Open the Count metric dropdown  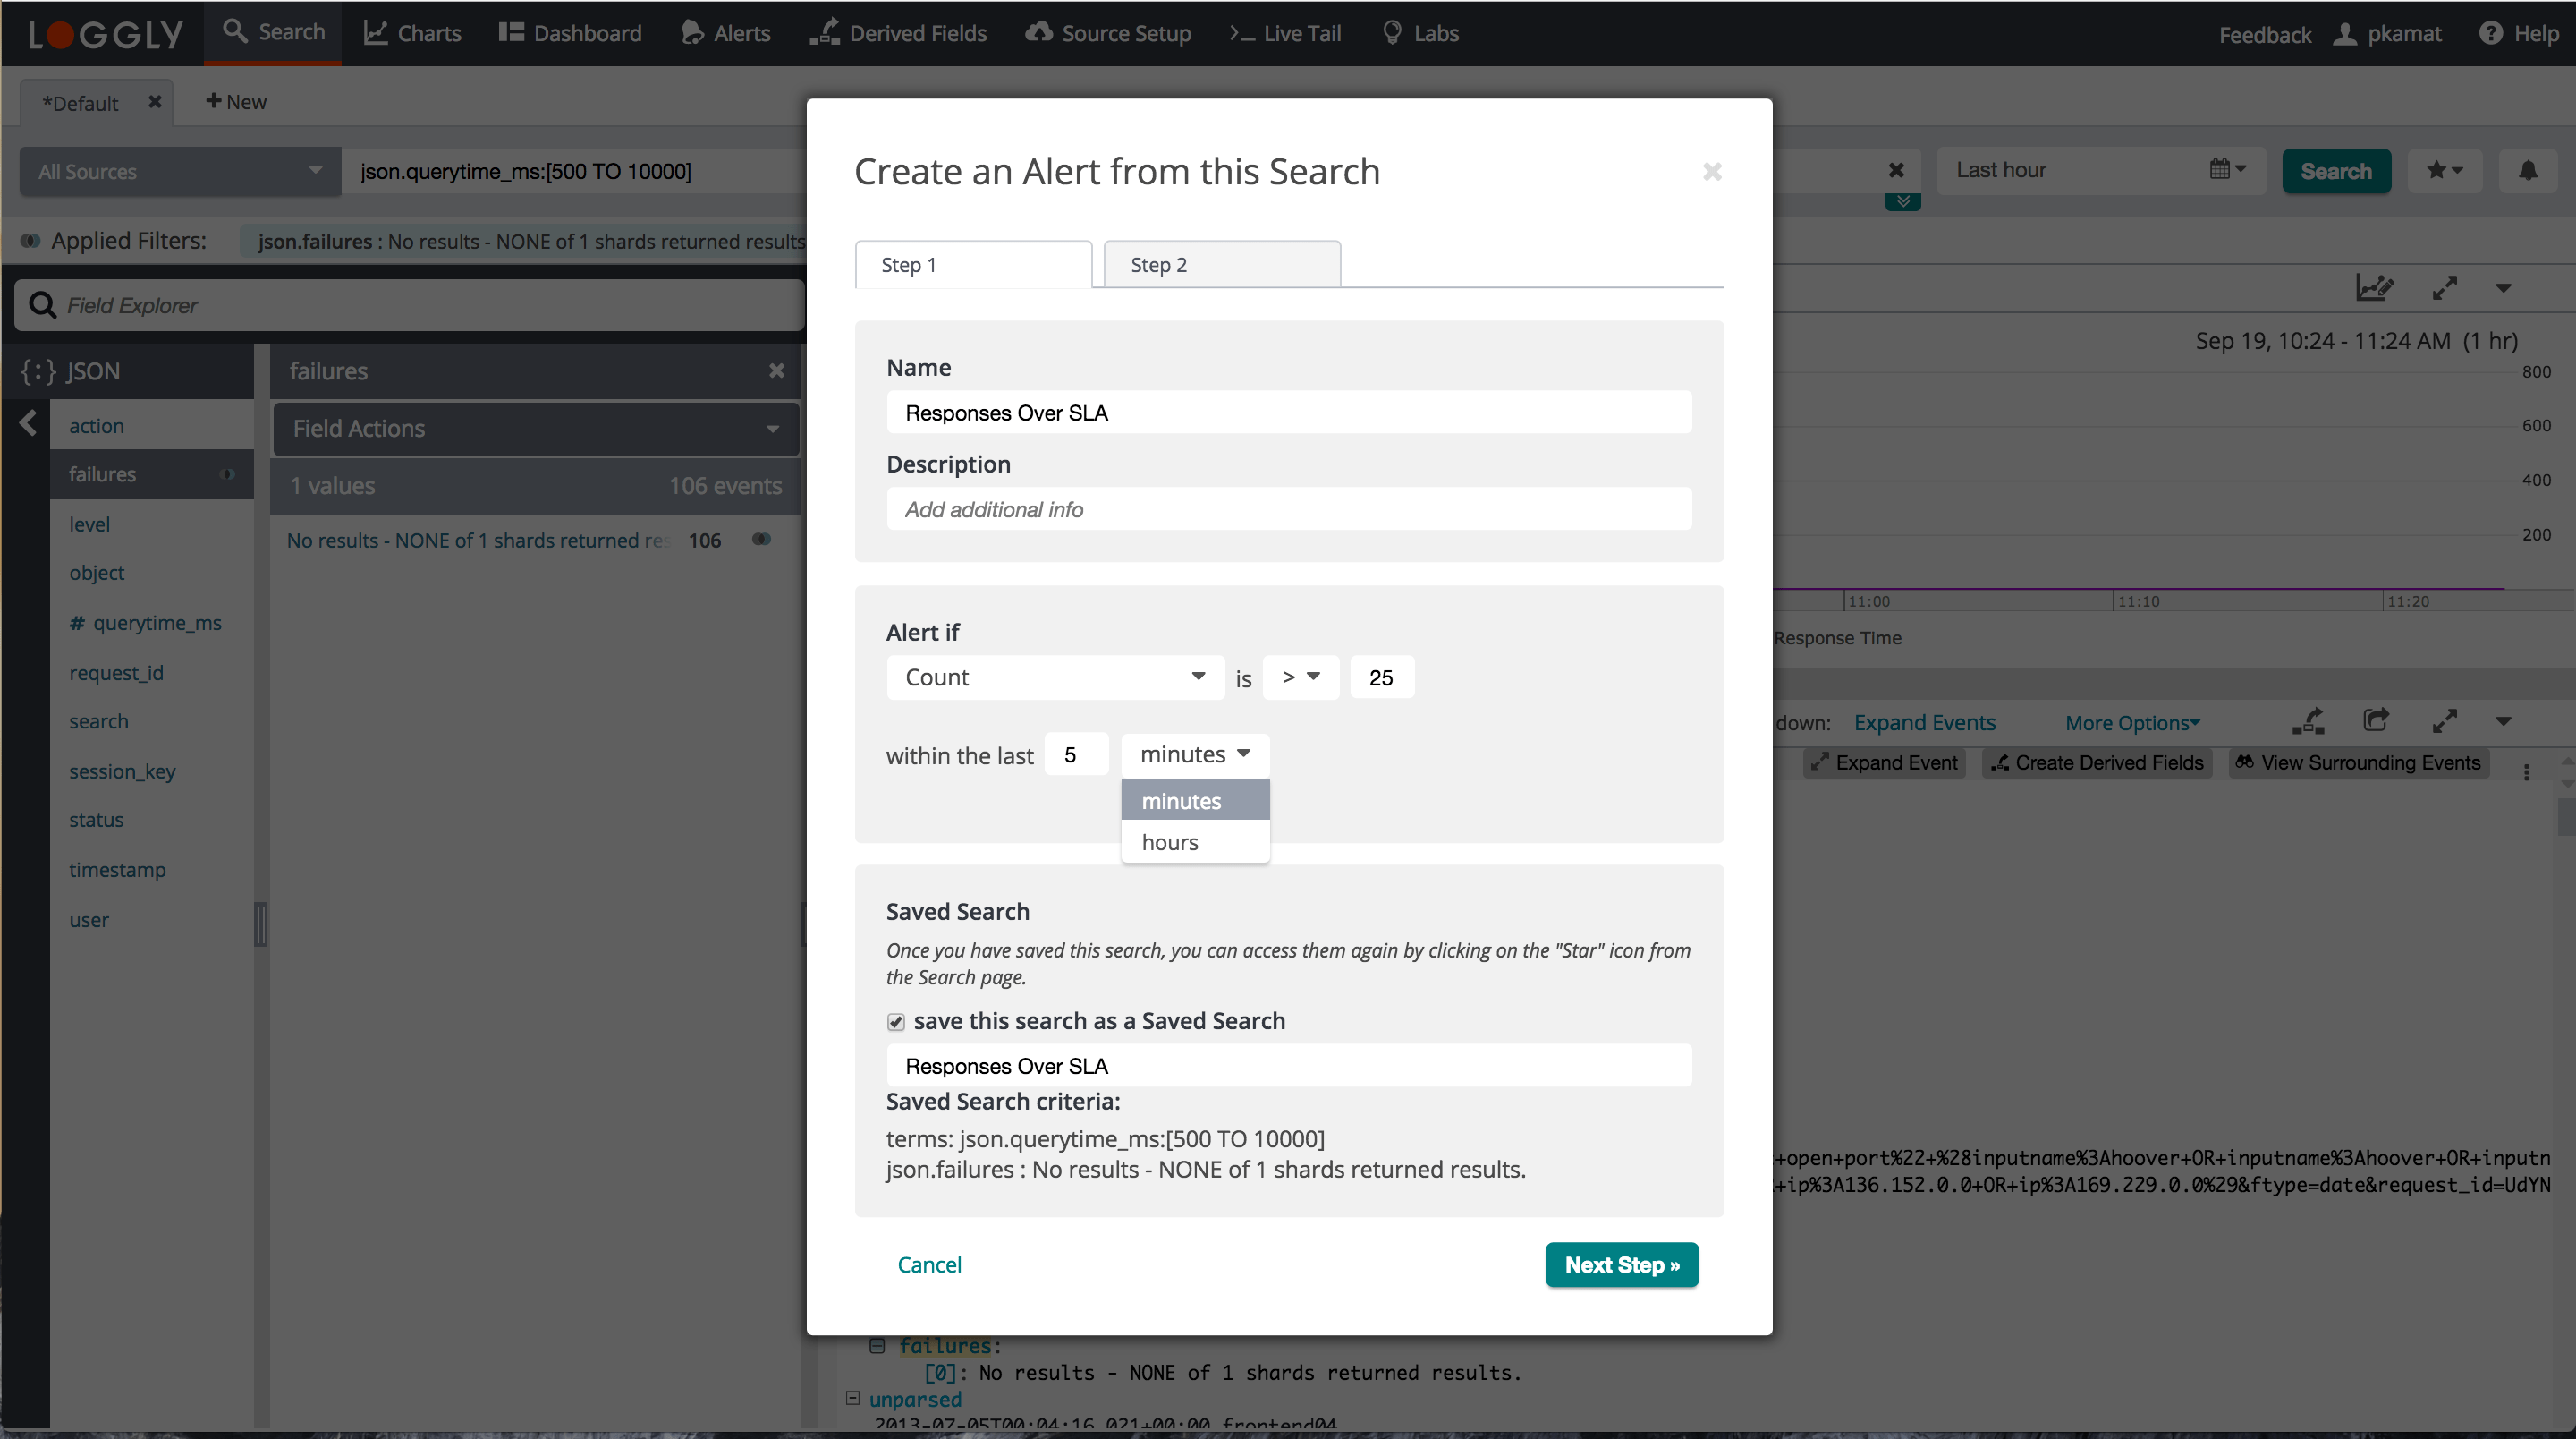point(1054,677)
